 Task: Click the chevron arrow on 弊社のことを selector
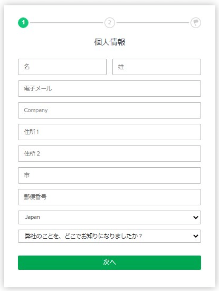[196, 236]
